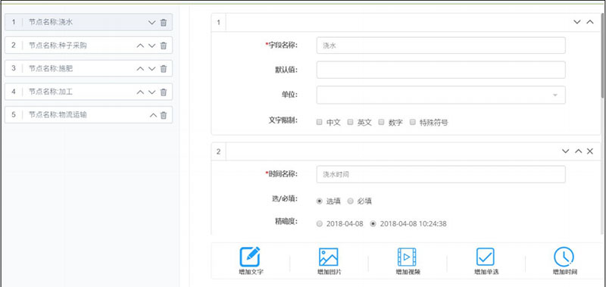
Task: Focus the 默认值 input field
Action: click(x=441, y=70)
